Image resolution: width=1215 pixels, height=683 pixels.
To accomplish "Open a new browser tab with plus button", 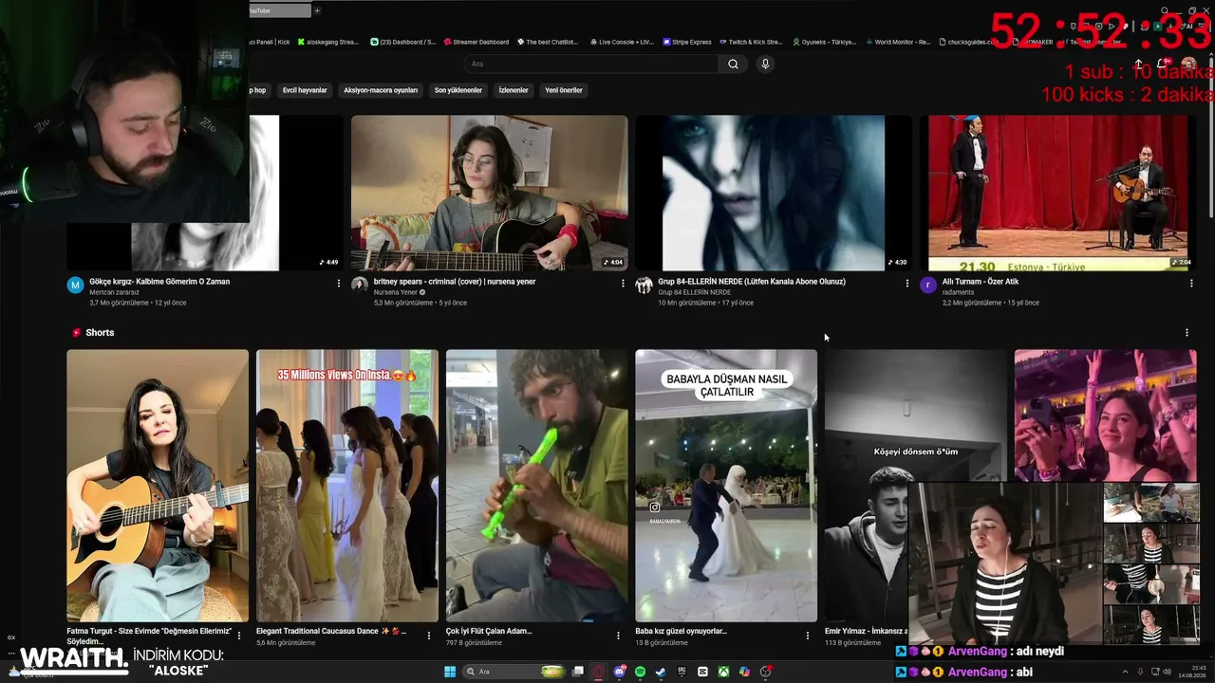I will (317, 10).
